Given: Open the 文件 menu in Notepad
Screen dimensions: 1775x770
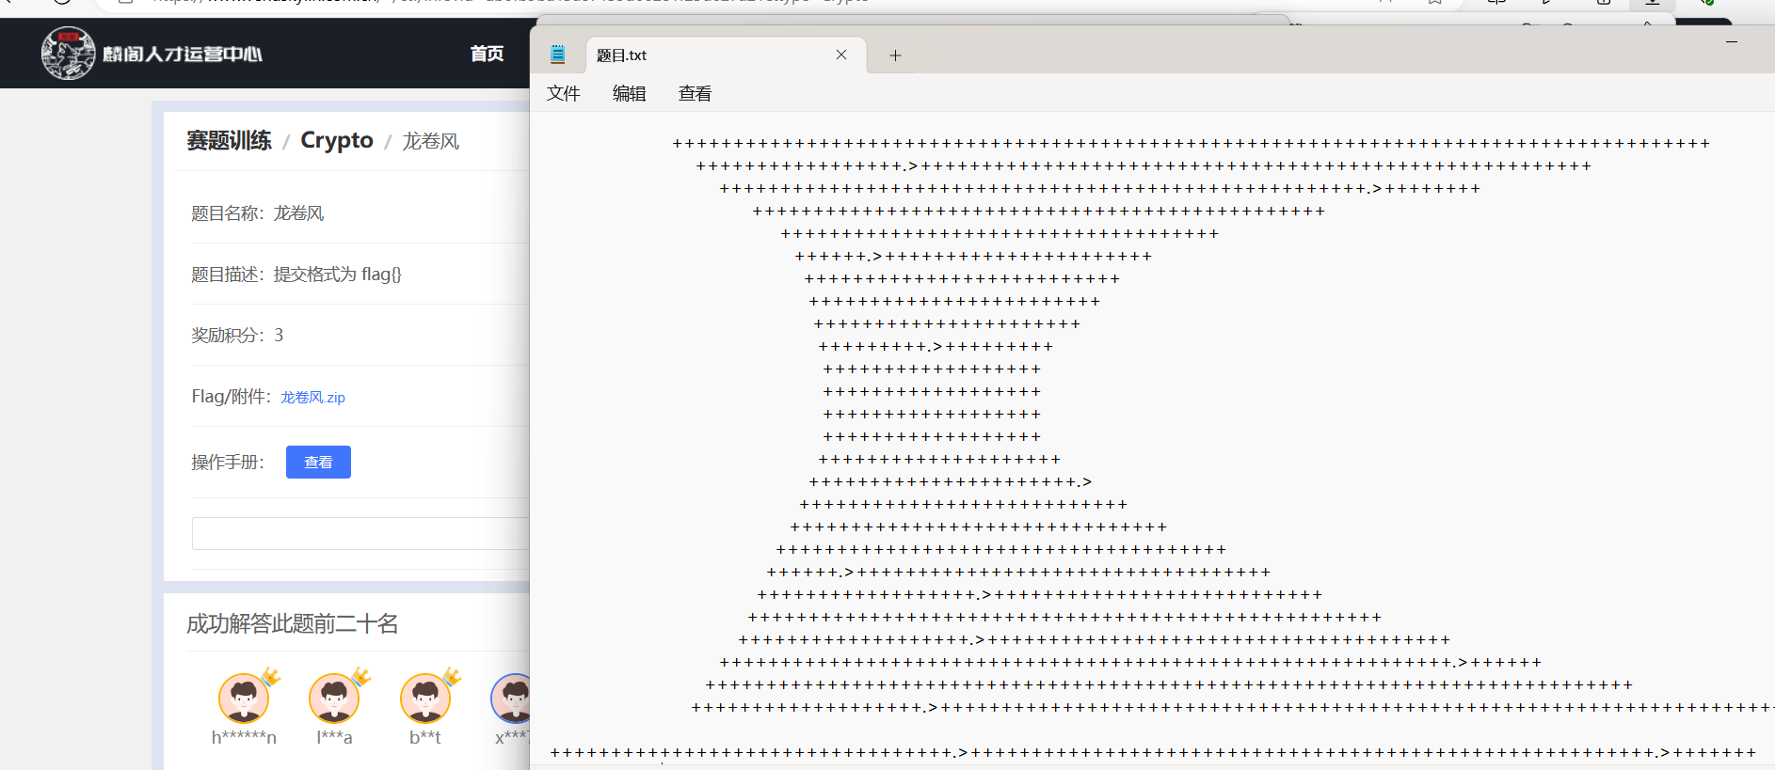Looking at the screenshot, I should coord(564,93).
